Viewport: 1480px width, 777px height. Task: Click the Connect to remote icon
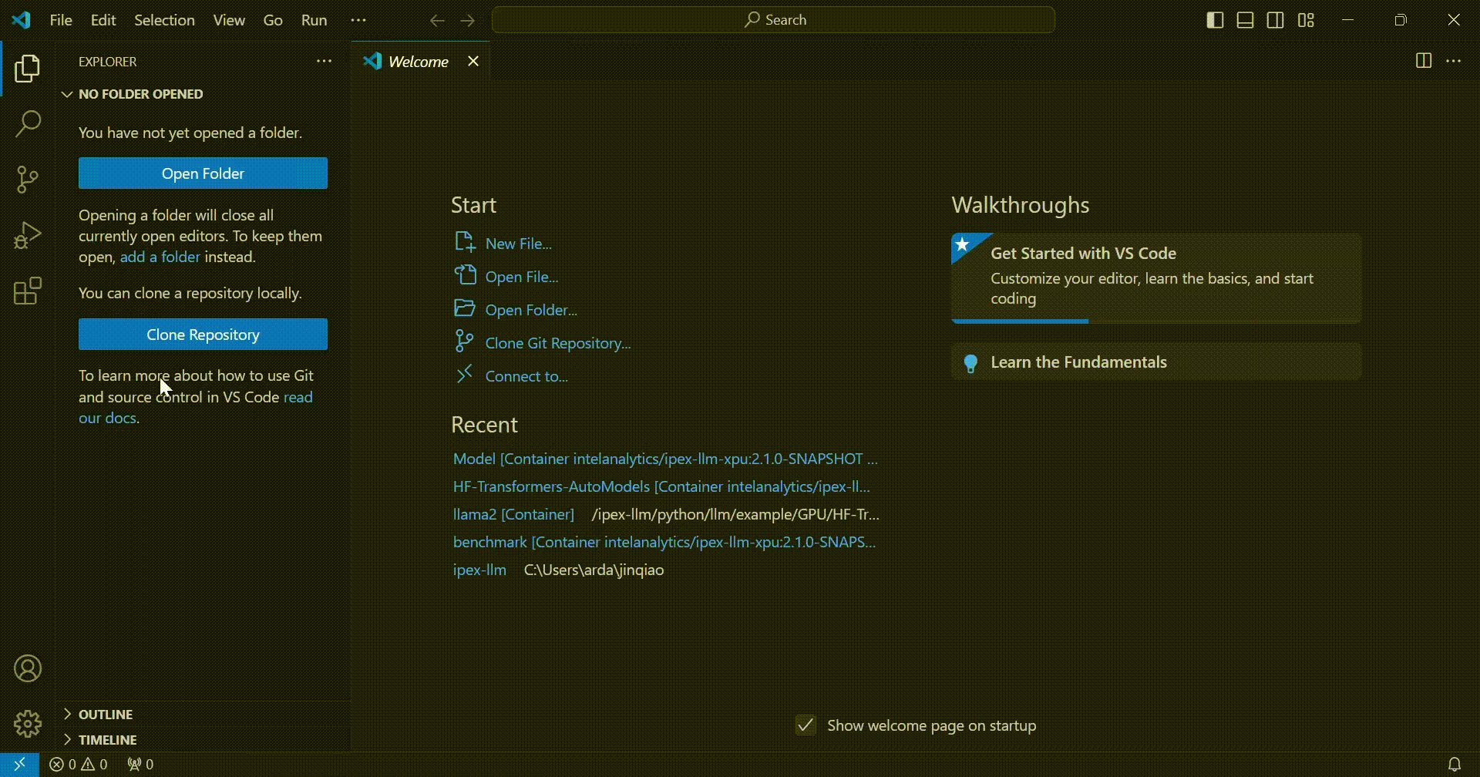(x=464, y=375)
